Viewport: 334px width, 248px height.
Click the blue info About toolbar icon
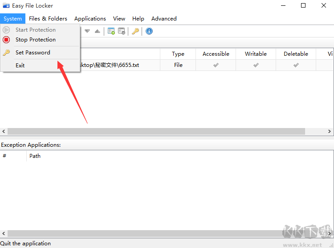pyautogui.click(x=149, y=31)
